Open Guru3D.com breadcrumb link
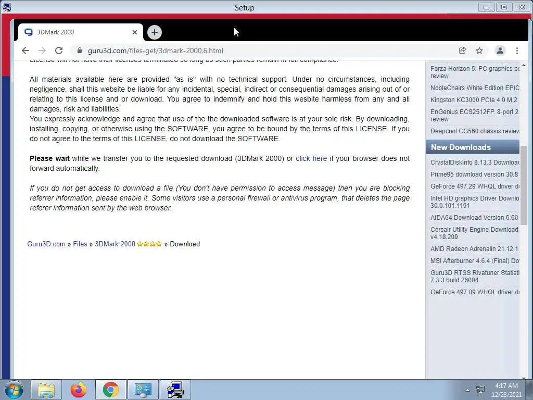This screenshot has height=400, width=533. pyautogui.click(x=46, y=244)
